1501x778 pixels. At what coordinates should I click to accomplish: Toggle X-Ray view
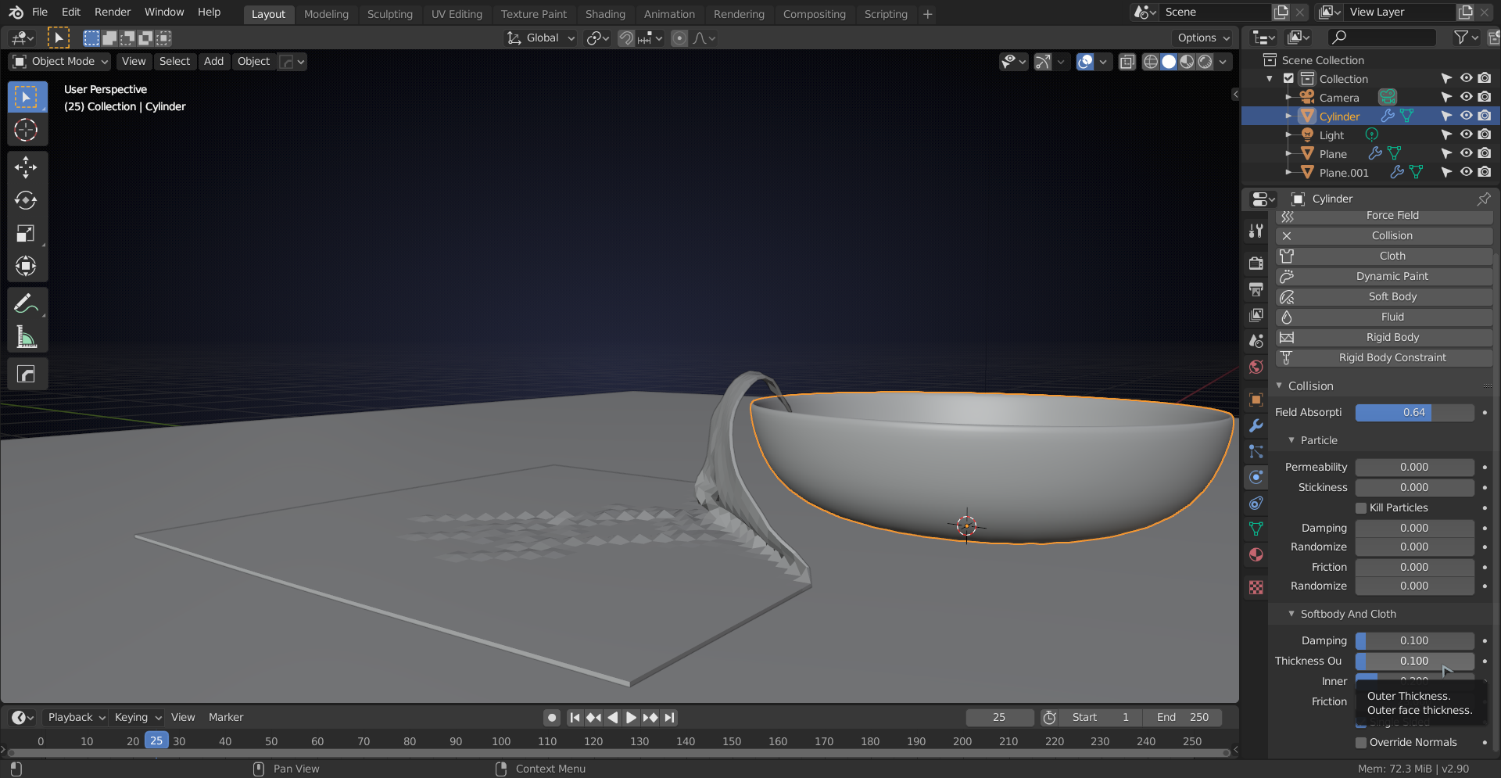point(1127,62)
